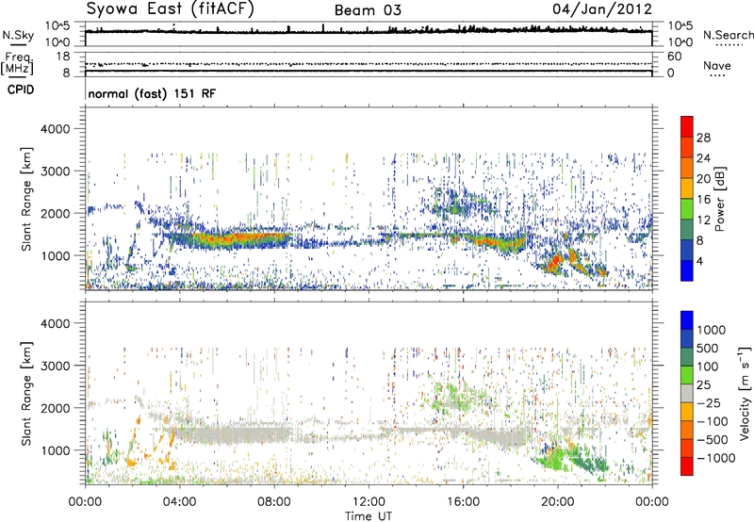The height and width of the screenshot is (522, 754).
Task: Click the "normal (fast) 151 RF" mode text
Action: pos(152,93)
